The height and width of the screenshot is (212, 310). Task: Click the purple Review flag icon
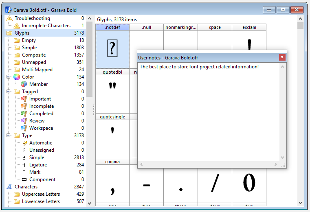click(x=24, y=121)
